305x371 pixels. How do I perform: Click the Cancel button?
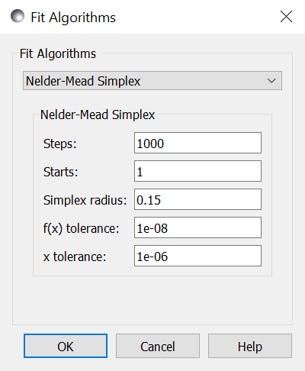click(x=158, y=346)
